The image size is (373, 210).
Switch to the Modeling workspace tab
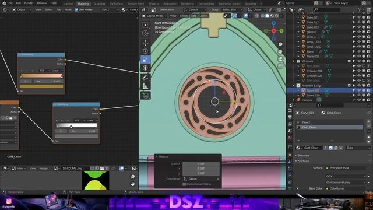(83, 3)
